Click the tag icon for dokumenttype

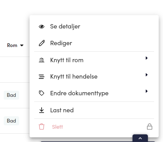click(42, 93)
